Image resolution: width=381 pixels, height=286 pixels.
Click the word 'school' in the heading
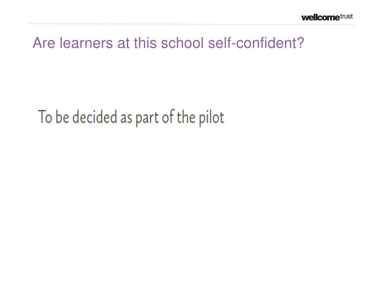coord(182,43)
